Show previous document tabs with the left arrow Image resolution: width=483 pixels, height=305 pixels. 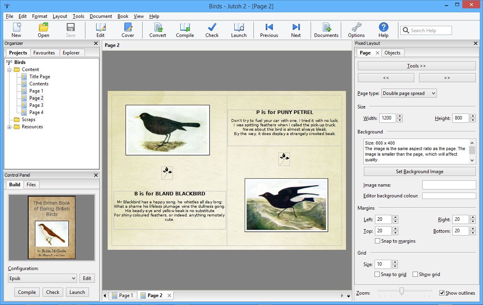coord(105,295)
